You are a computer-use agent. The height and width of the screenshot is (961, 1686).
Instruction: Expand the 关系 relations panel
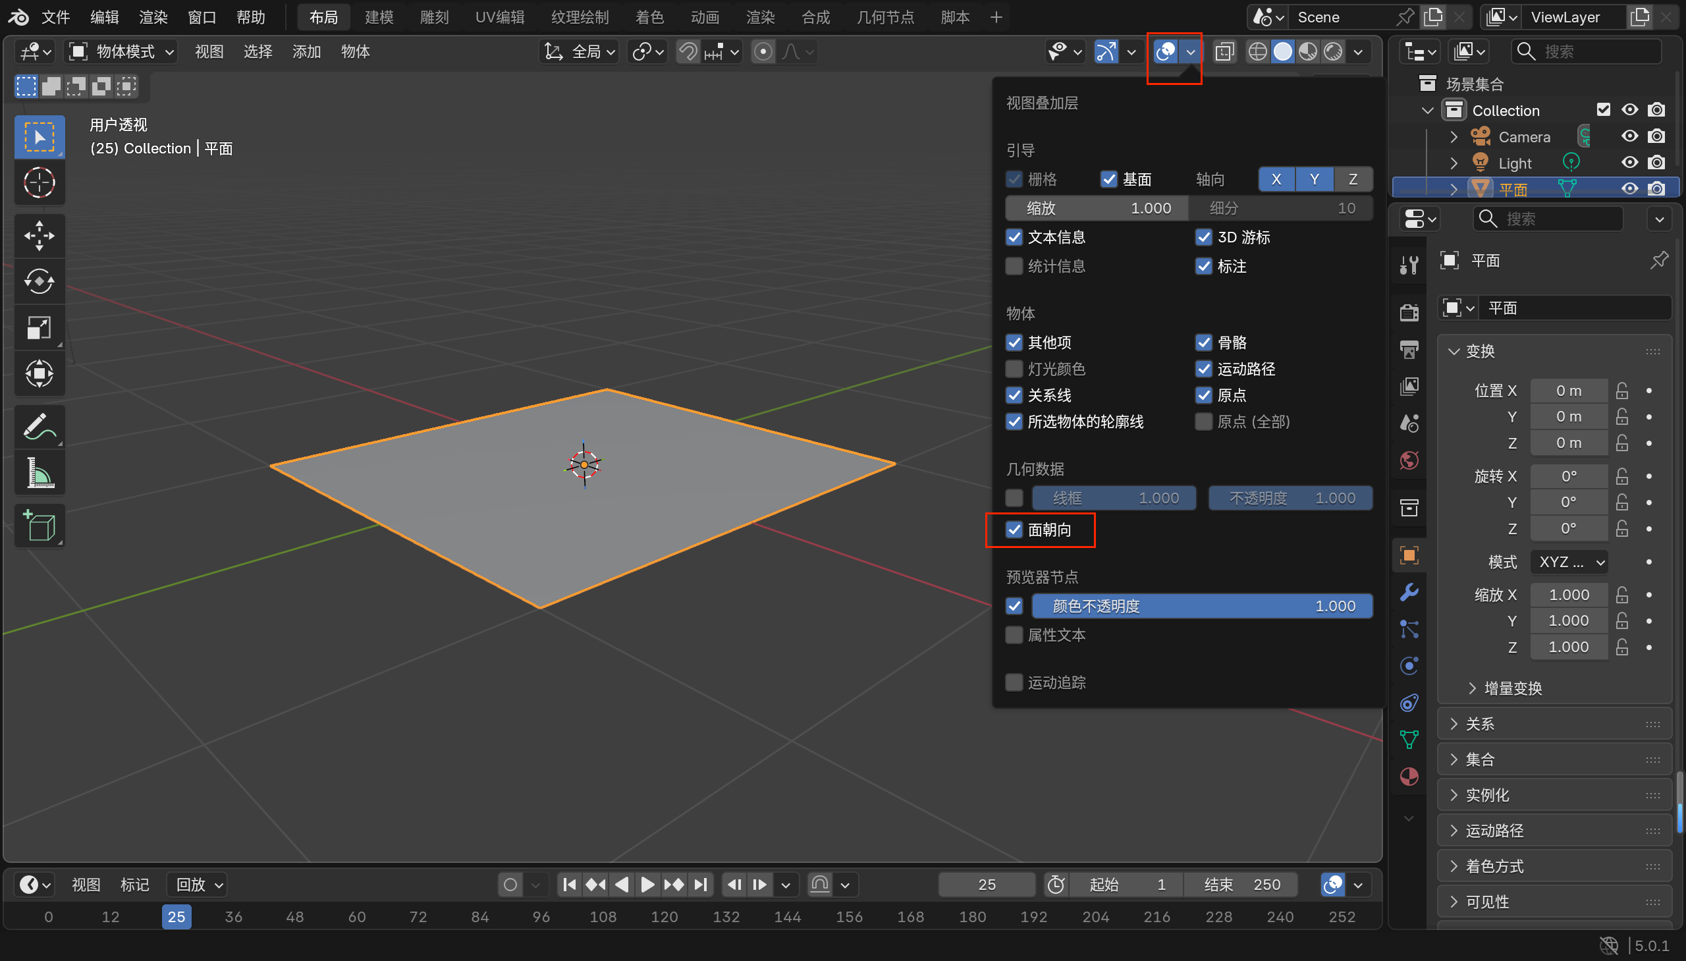click(x=1480, y=724)
